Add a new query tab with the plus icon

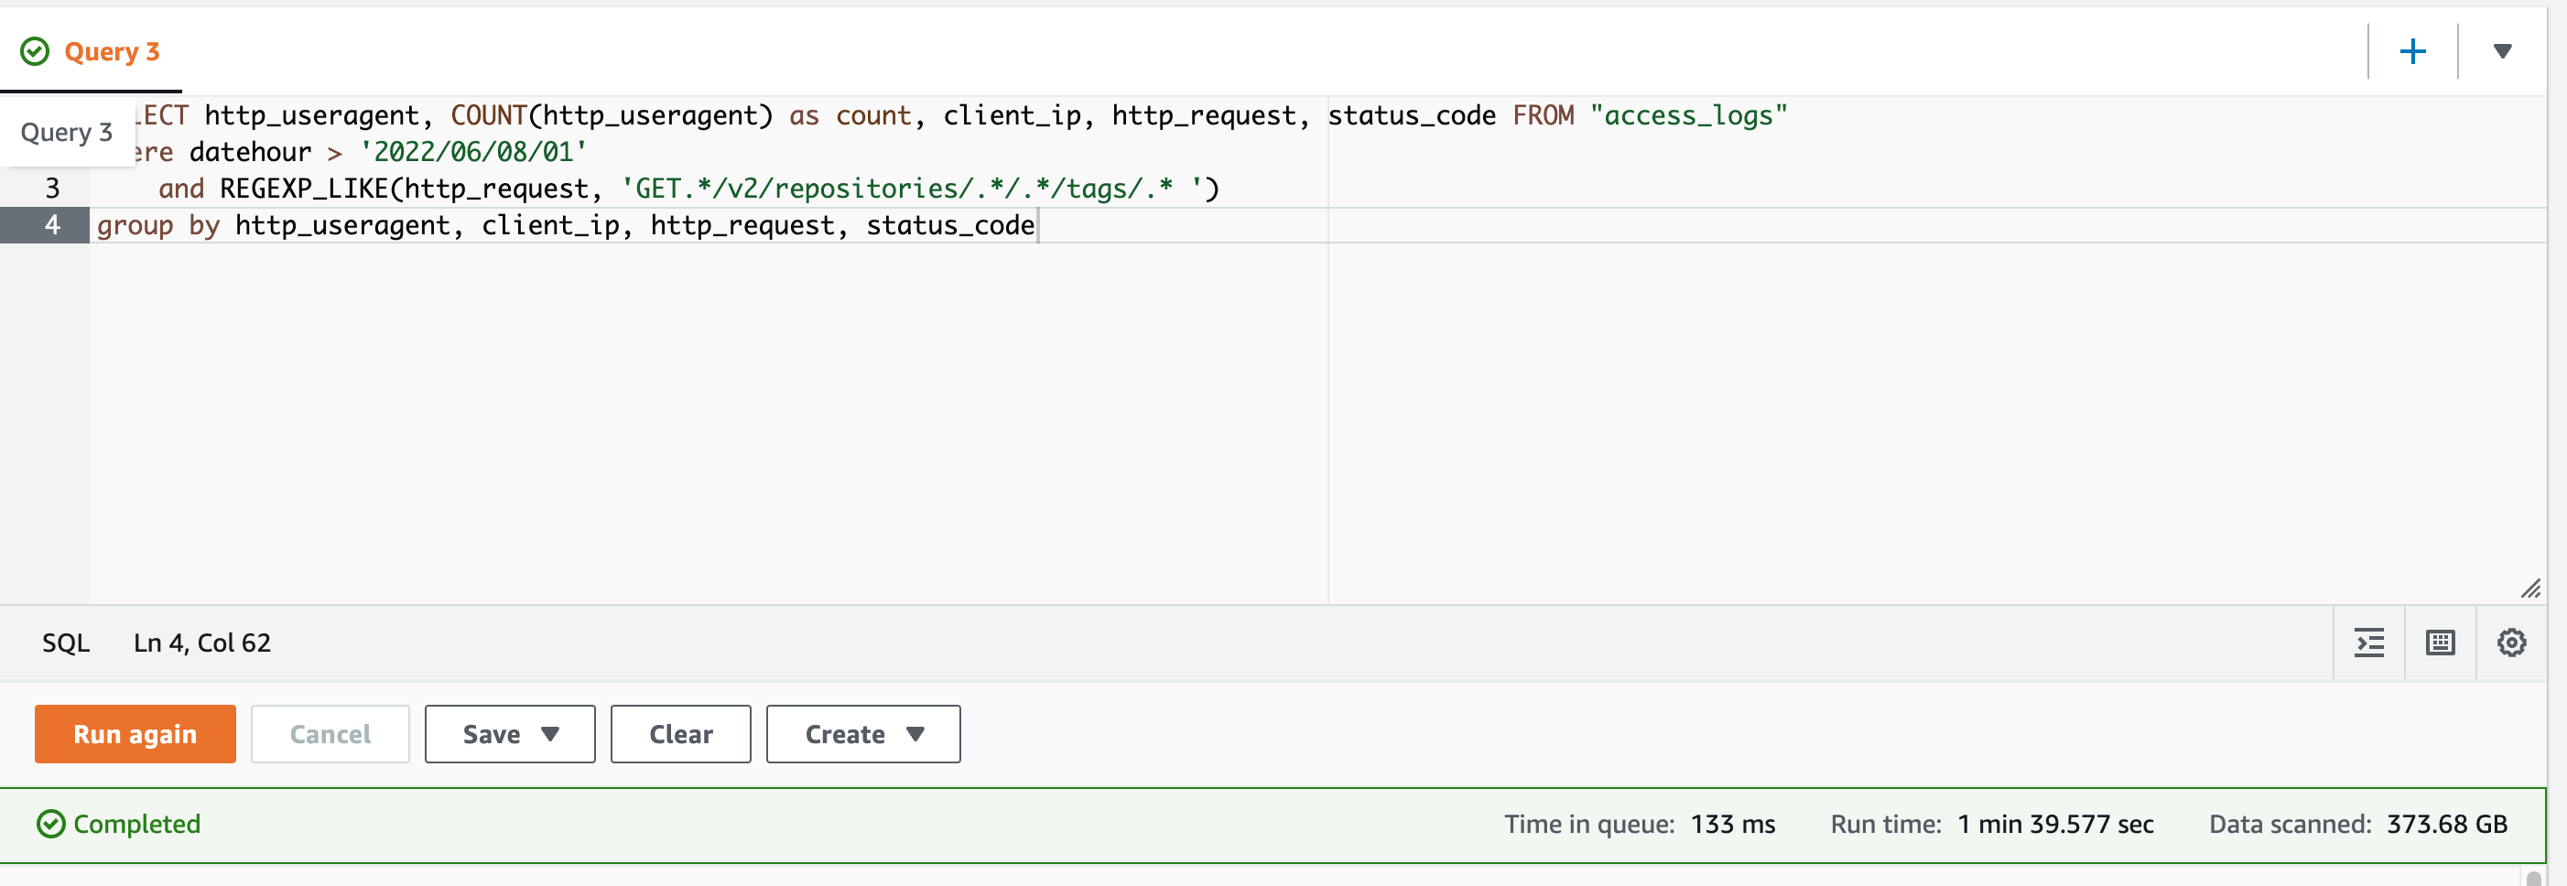[x=2412, y=51]
